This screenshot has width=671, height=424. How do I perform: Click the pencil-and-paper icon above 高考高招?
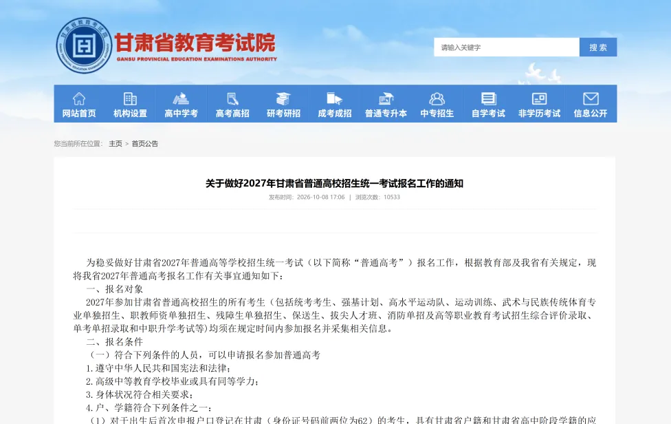(232, 98)
